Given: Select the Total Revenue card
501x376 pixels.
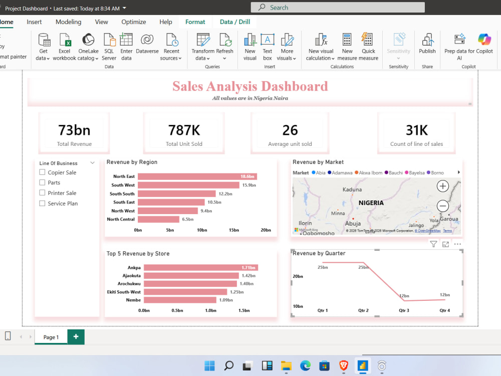Looking at the screenshot, I should pos(74,134).
